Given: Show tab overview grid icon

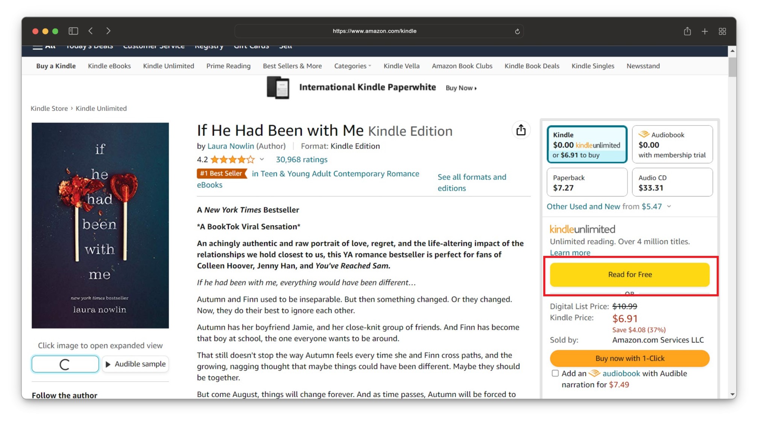Looking at the screenshot, I should tap(722, 31).
